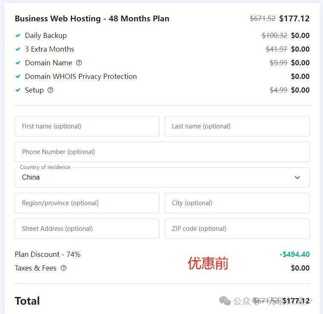The width and height of the screenshot is (323, 314).
Task: Click into the Last name field
Action: pyautogui.click(x=237, y=126)
